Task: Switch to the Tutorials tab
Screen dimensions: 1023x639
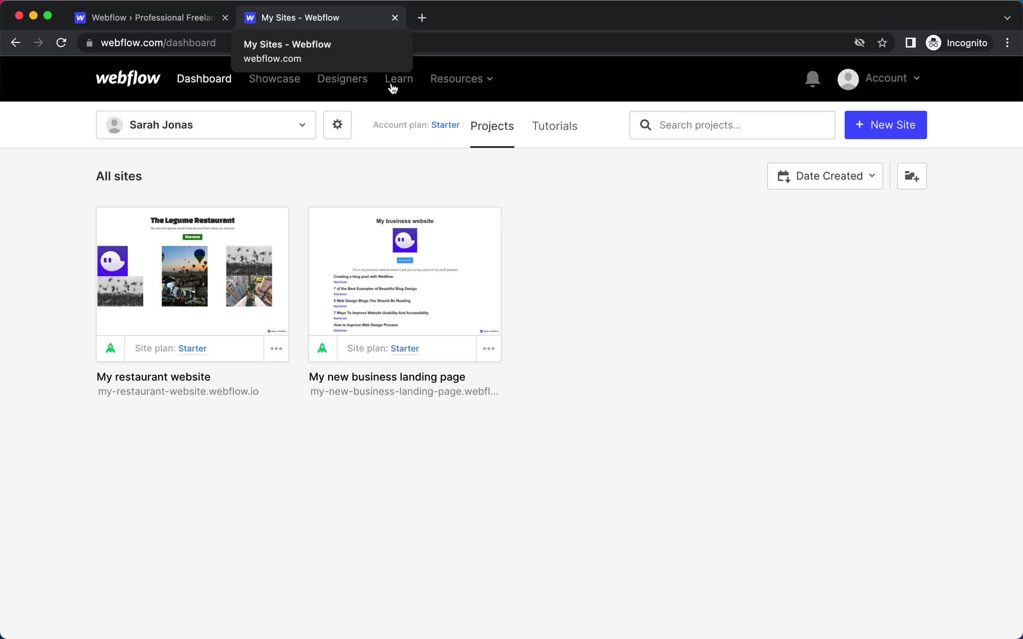Action: coord(555,126)
